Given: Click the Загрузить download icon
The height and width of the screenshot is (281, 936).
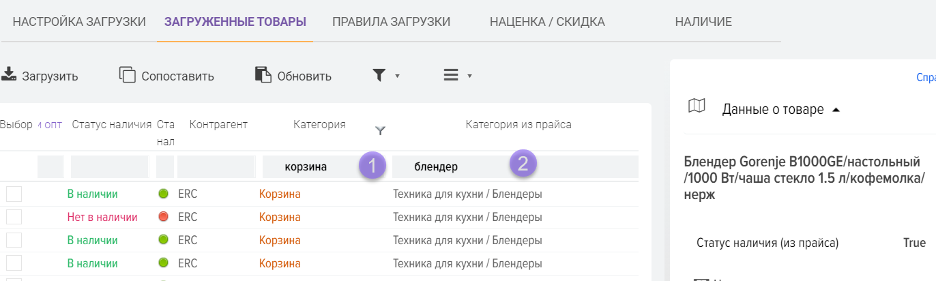Looking at the screenshot, I should (x=8, y=74).
